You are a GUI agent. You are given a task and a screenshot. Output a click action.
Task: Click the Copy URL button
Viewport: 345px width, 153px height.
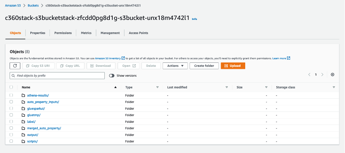71,66
